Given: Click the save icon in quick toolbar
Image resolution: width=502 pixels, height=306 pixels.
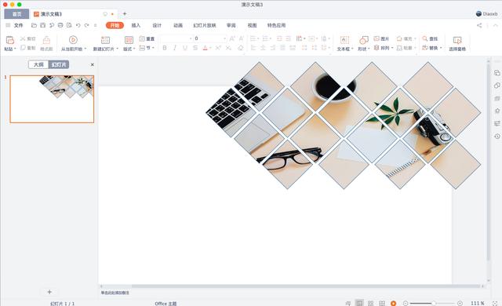Looking at the screenshot, I should tap(42, 25).
